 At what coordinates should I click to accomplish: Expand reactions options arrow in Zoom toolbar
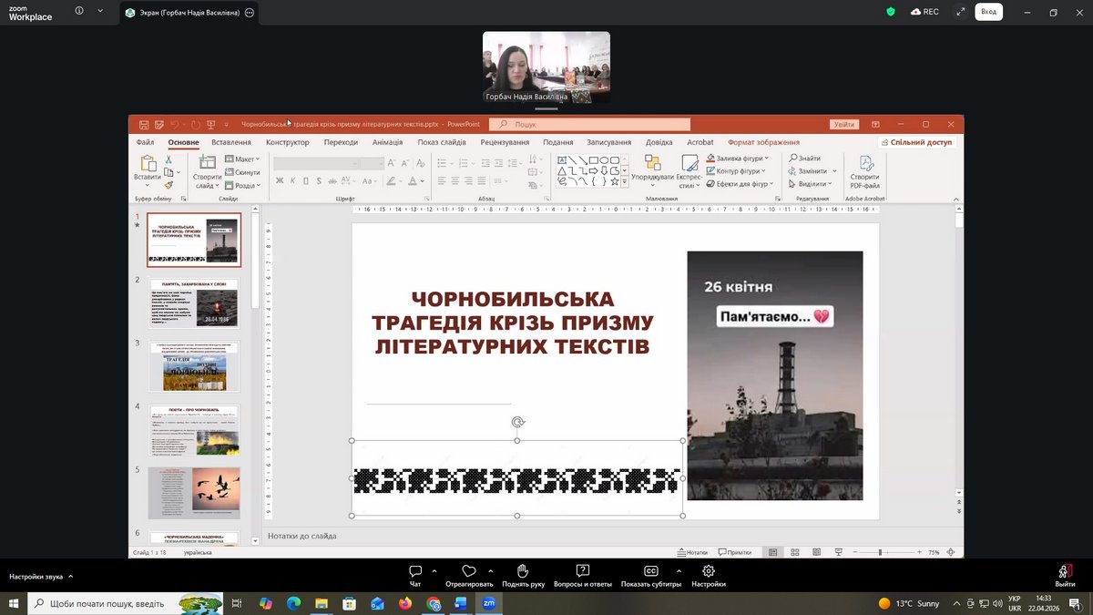point(490,571)
